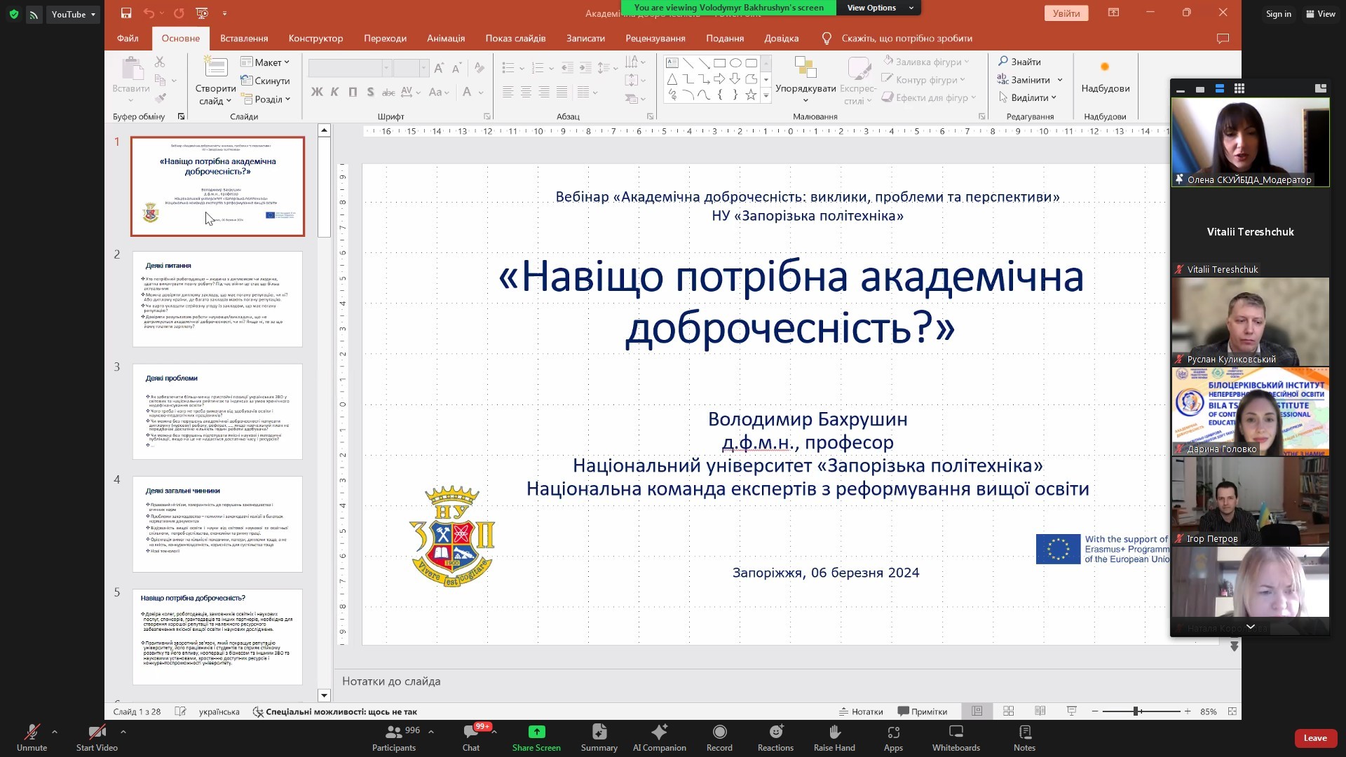Image resolution: width=1346 pixels, height=757 pixels.
Task: Click the Reactions icon in Zoom toolbar
Action: click(775, 732)
